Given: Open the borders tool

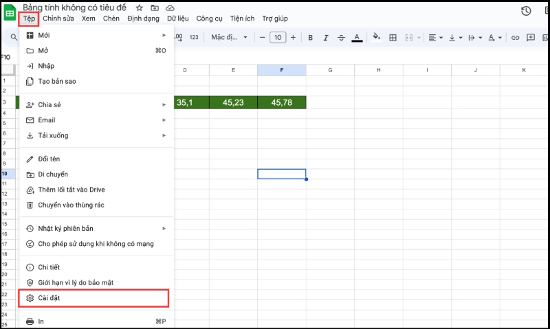Looking at the screenshot, I should coord(393,38).
